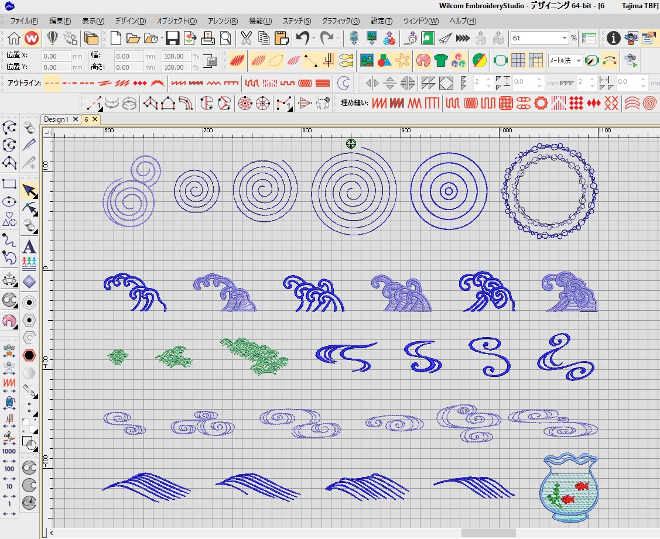660x539 pixels.
Task: Click the horizontal scrollbar thumb
Action: coord(488,533)
